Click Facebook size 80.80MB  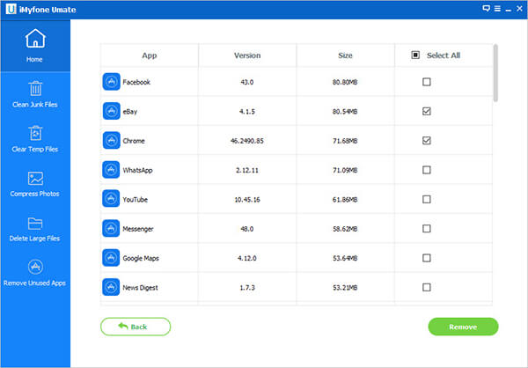pos(345,82)
